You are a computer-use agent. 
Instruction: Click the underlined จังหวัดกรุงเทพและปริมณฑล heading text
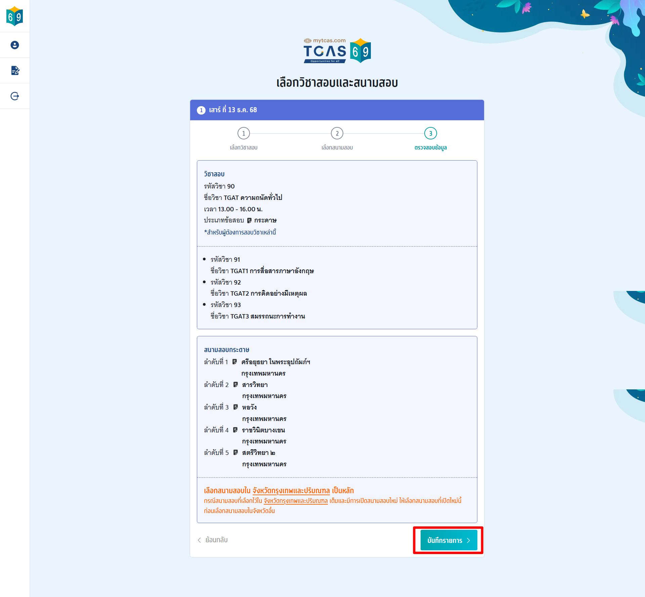click(291, 491)
